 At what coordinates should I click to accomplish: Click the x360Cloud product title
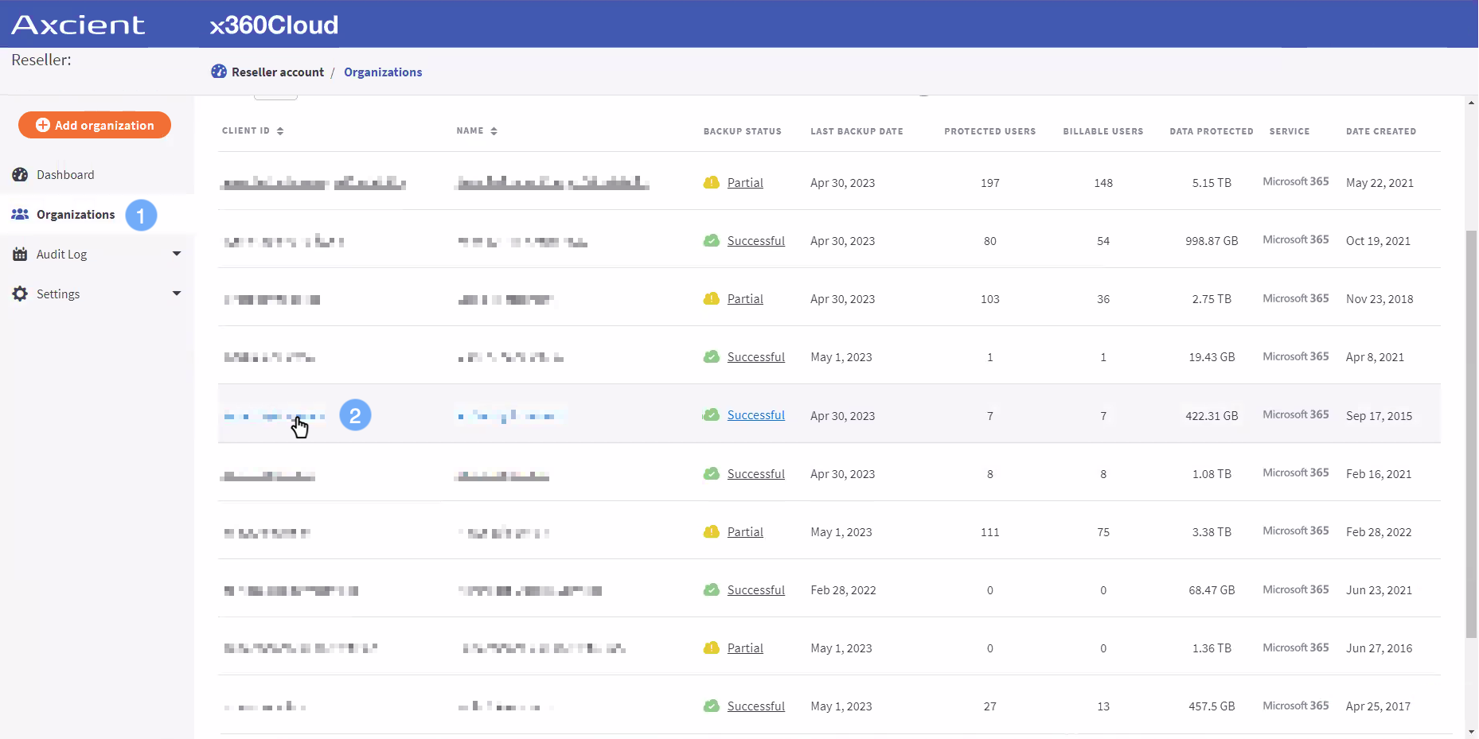click(x=274, y=25)
